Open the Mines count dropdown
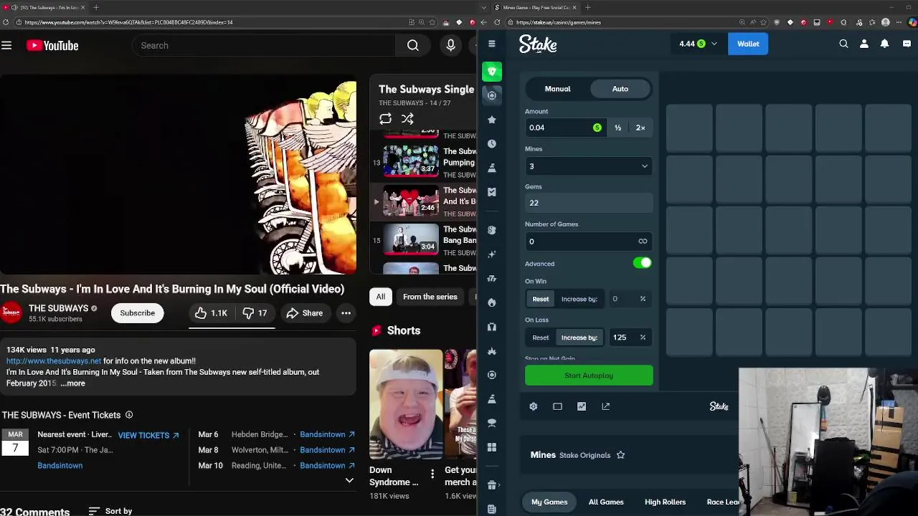Image resolution: width=918 pixels, height=516 pixels. pyautogui.click(x=589, y=166)
